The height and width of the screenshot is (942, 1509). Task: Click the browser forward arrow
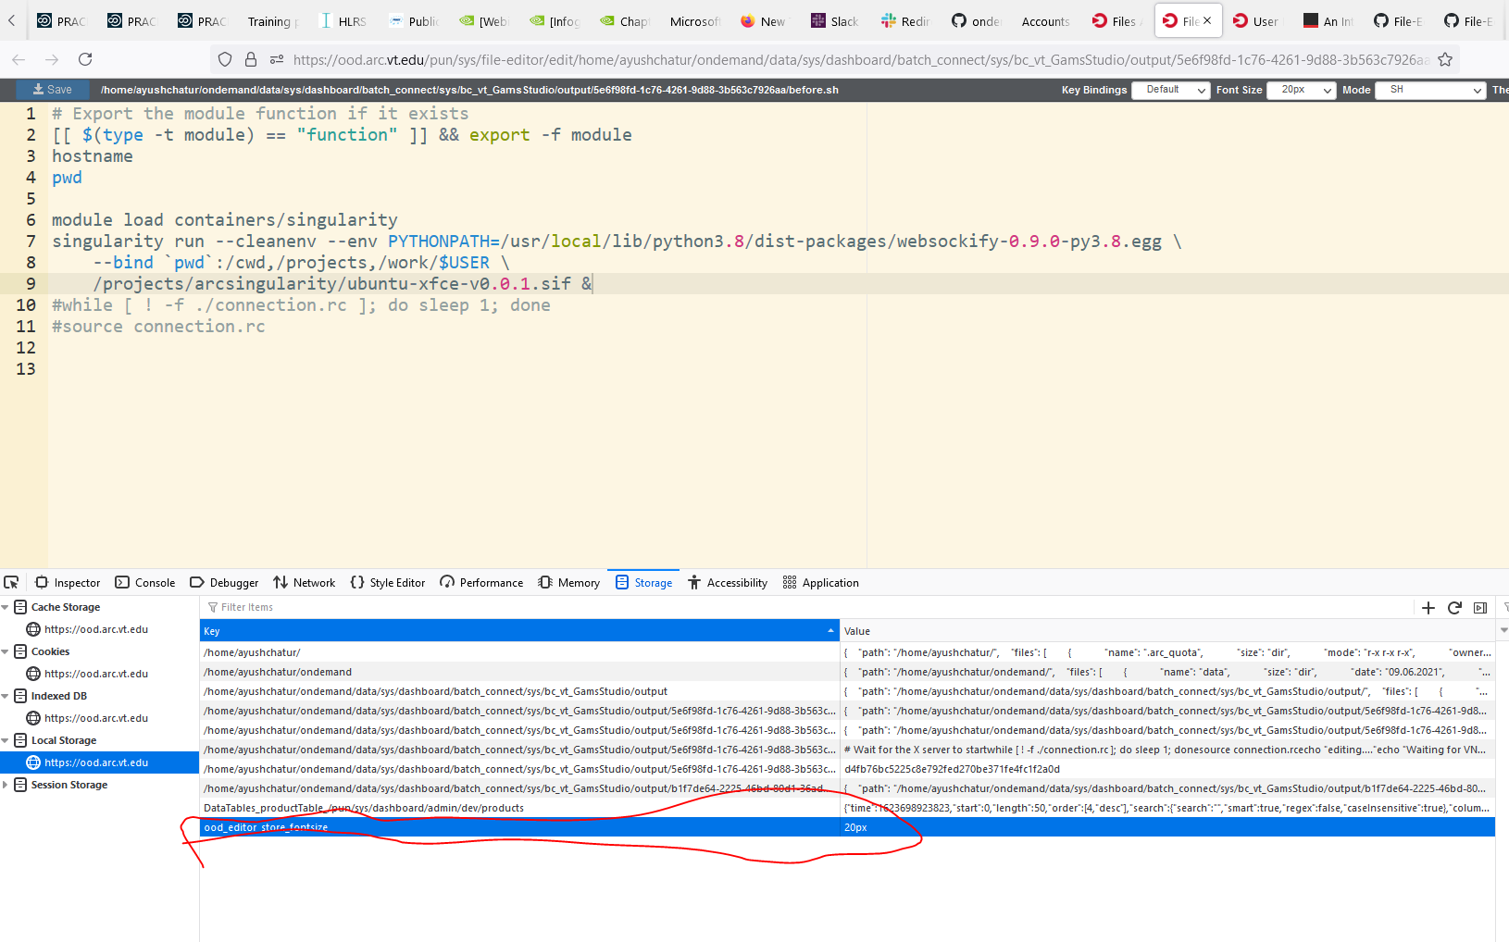coord(52,59)
